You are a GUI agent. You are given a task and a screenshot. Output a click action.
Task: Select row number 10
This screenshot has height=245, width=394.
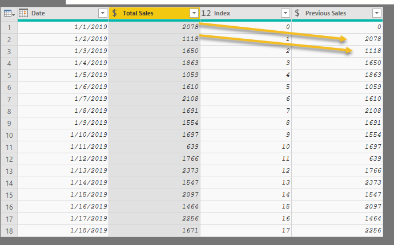coord(9,135)
